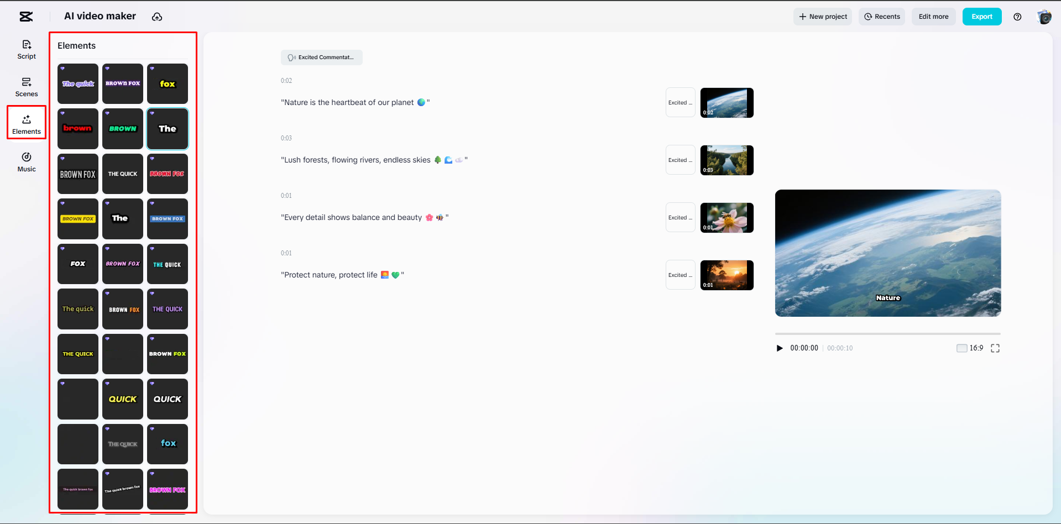
Task: Apply the blue "fox" text style
Action: [x=168, y=444]
